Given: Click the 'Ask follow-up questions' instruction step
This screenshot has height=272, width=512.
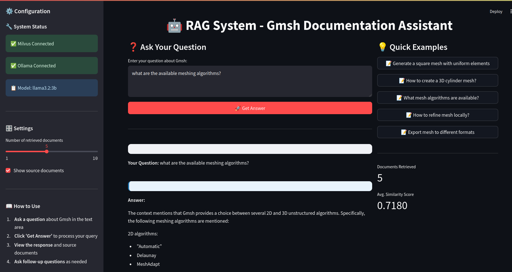Looking at the screenshot, I should click(x=50, y=262).
